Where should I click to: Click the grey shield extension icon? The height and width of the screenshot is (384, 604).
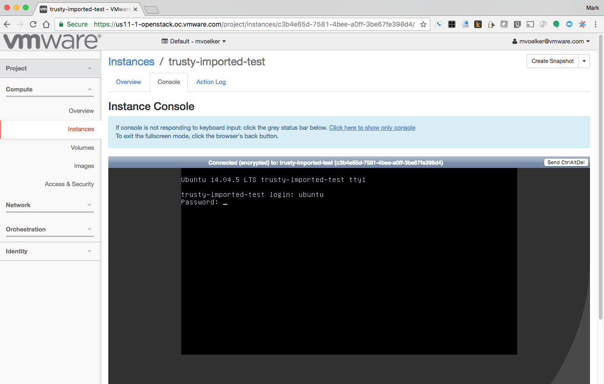click(504, 24)
